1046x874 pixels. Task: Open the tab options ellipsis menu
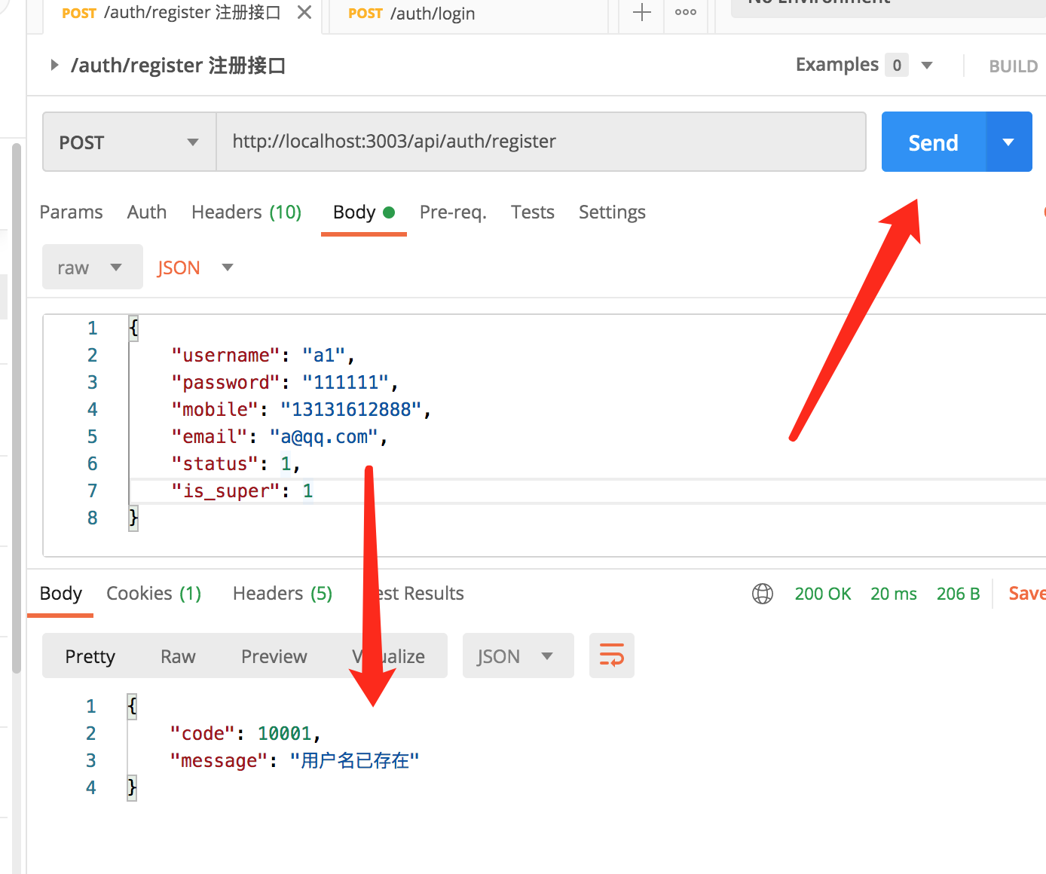[x=686, y=13]
